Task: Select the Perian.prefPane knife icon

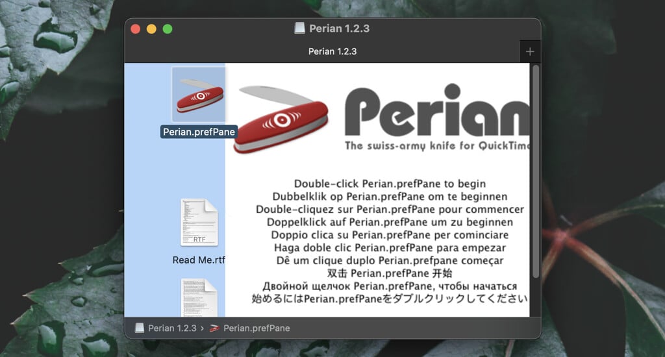Action: tap(199, 95)
